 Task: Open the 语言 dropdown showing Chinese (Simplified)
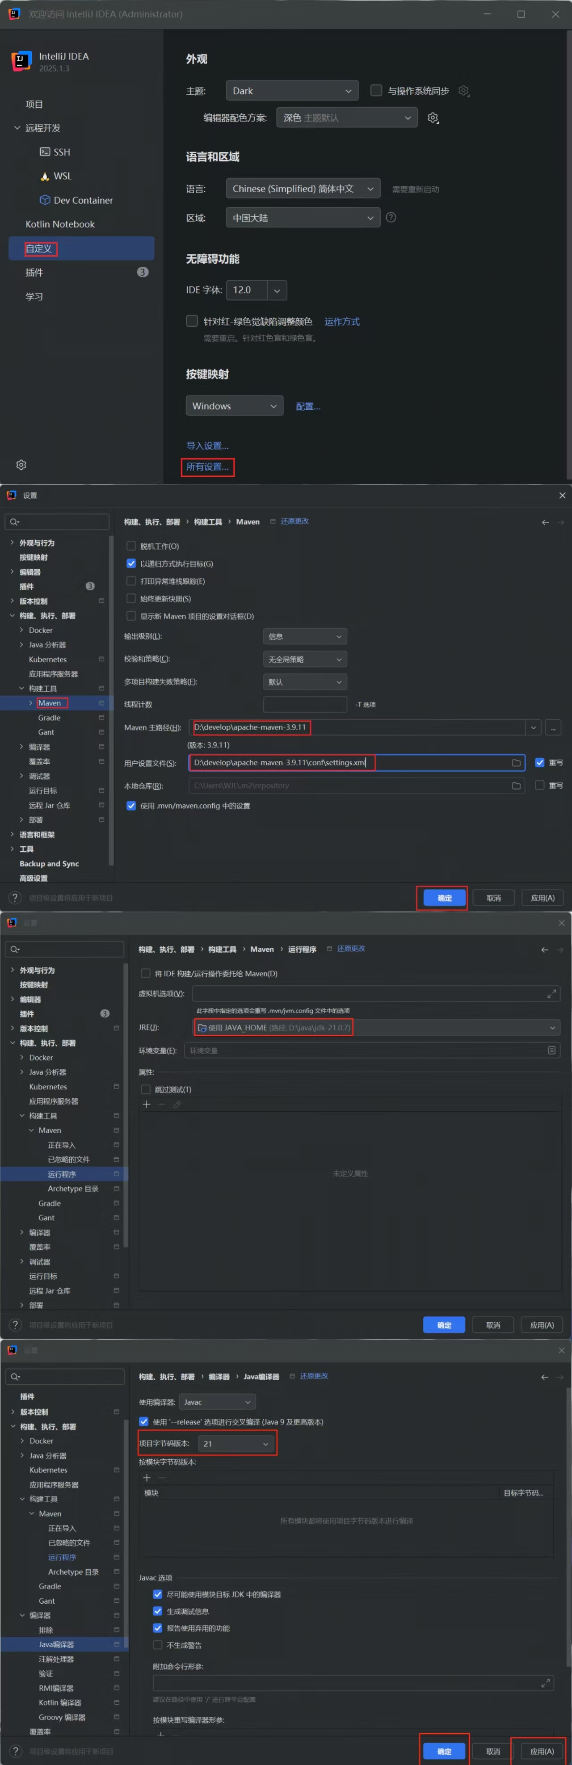coord(303,189)
